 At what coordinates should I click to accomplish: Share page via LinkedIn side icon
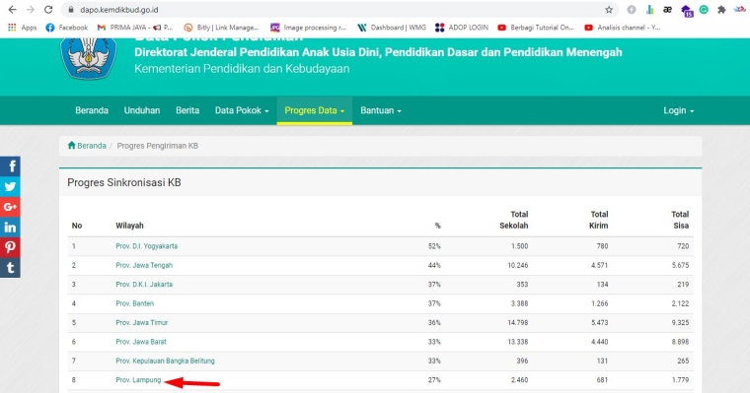click(x=10, y=228)
